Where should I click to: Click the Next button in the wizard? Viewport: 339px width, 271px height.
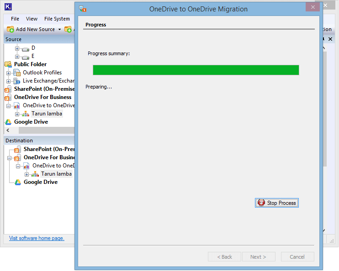point(259,257)
